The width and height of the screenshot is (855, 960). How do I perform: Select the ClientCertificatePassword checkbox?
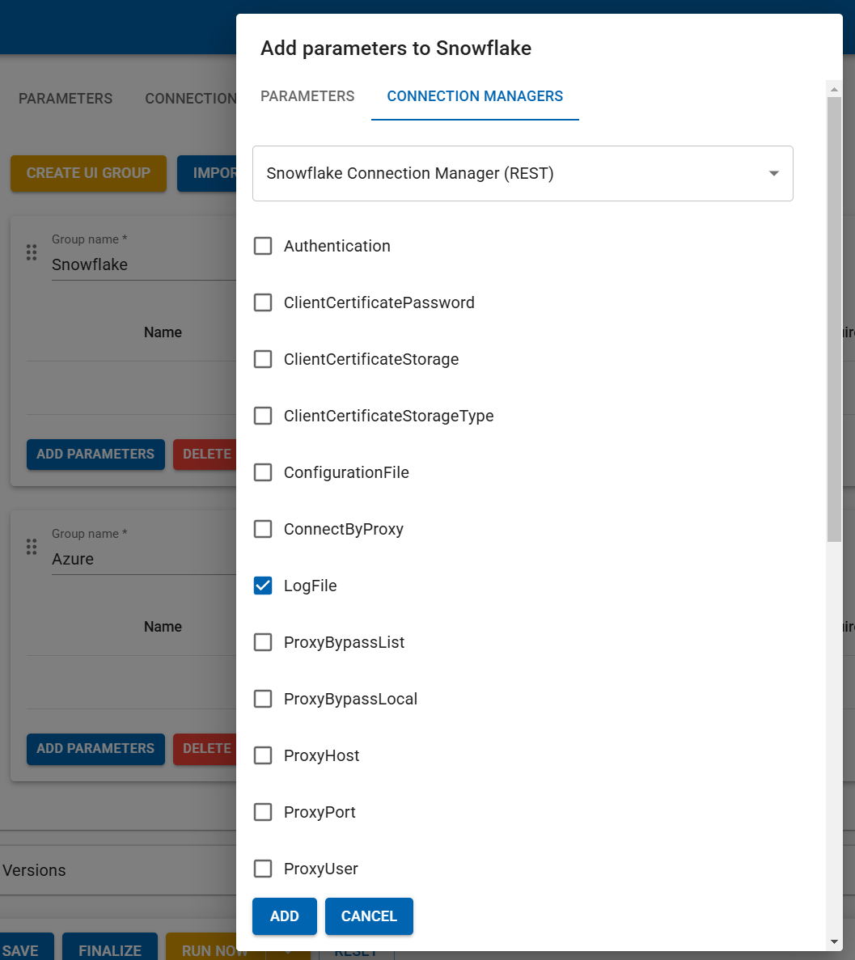click(x=263, y=302)
